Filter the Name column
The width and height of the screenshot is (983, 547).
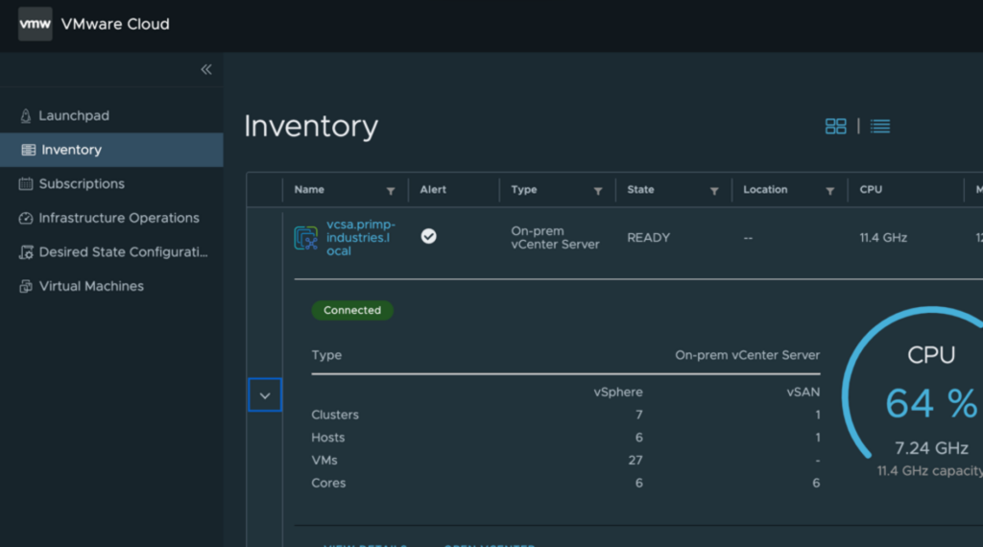pos(391,191)
